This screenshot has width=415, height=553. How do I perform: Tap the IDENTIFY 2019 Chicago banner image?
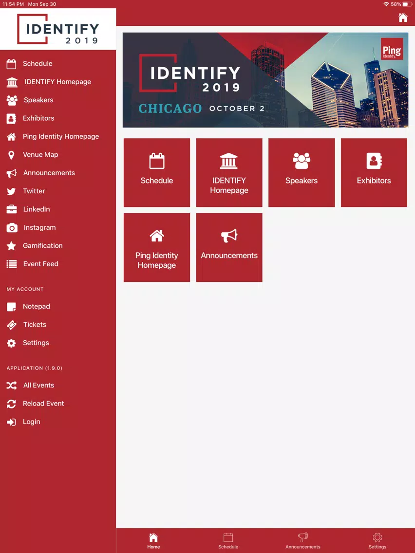pos(265,80)
